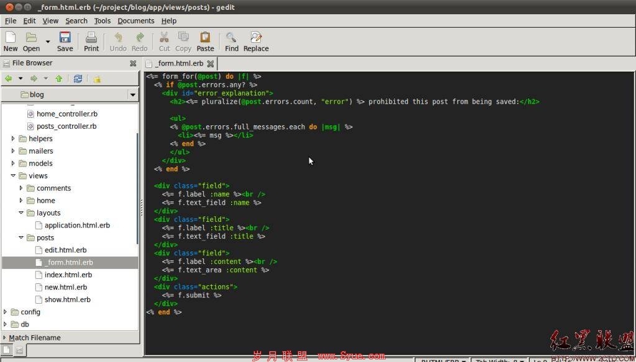Viewport: 636px width, 362px height.
Task: Open the Help menu
Action: (169, 20)
